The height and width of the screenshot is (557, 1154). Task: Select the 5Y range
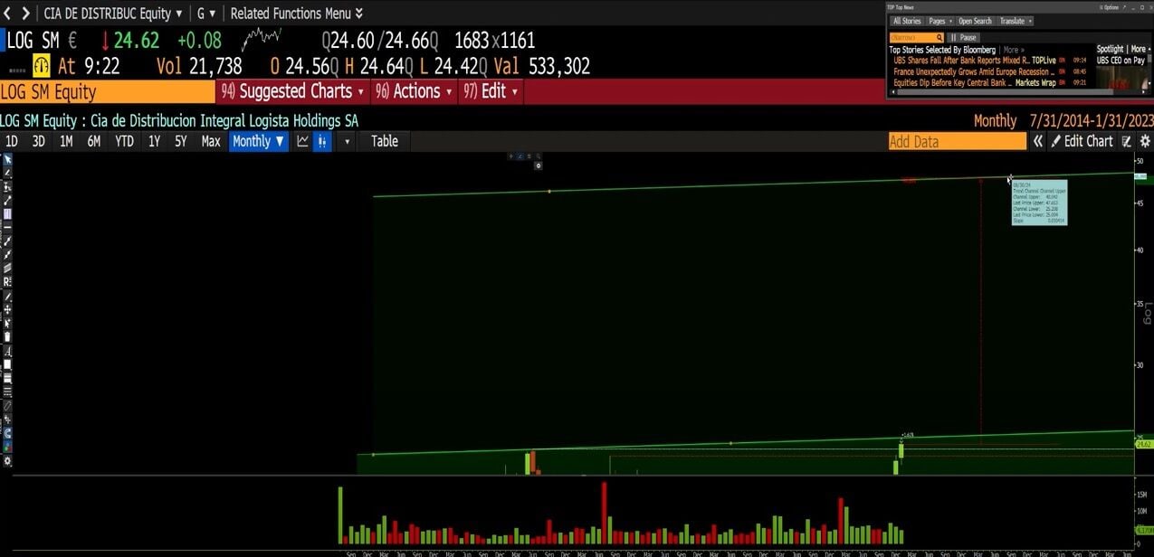pyautogui.click(x=181, y=141)
